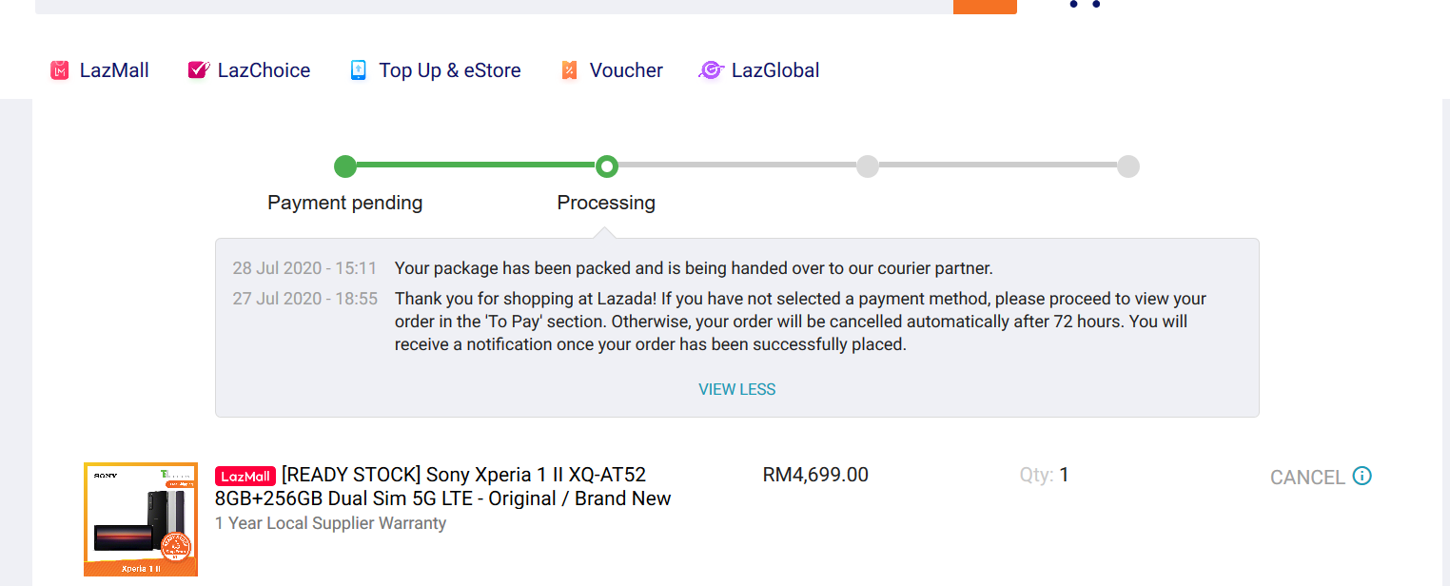Click the orange search button at top

click(985, 7)
